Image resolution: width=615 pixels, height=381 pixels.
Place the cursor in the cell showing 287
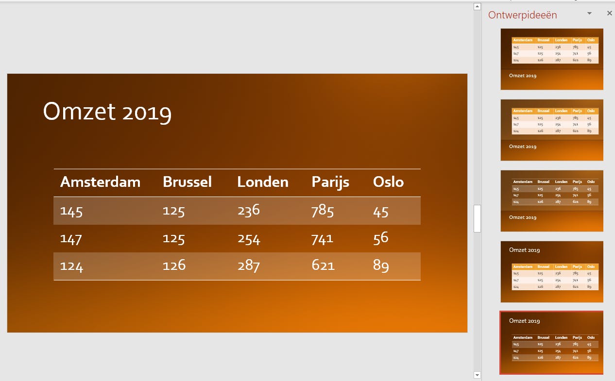[249, 265]
